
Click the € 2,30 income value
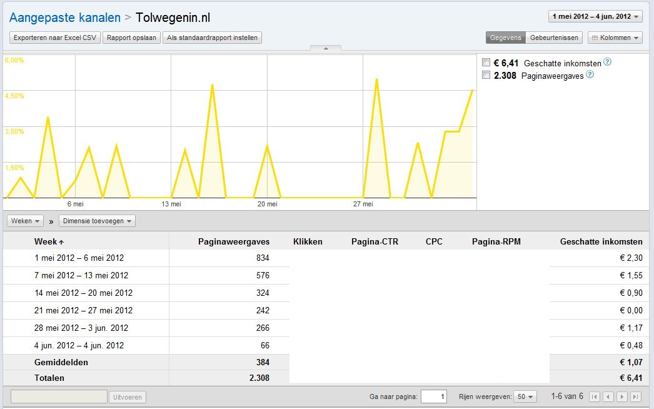(x=631, y=258)
